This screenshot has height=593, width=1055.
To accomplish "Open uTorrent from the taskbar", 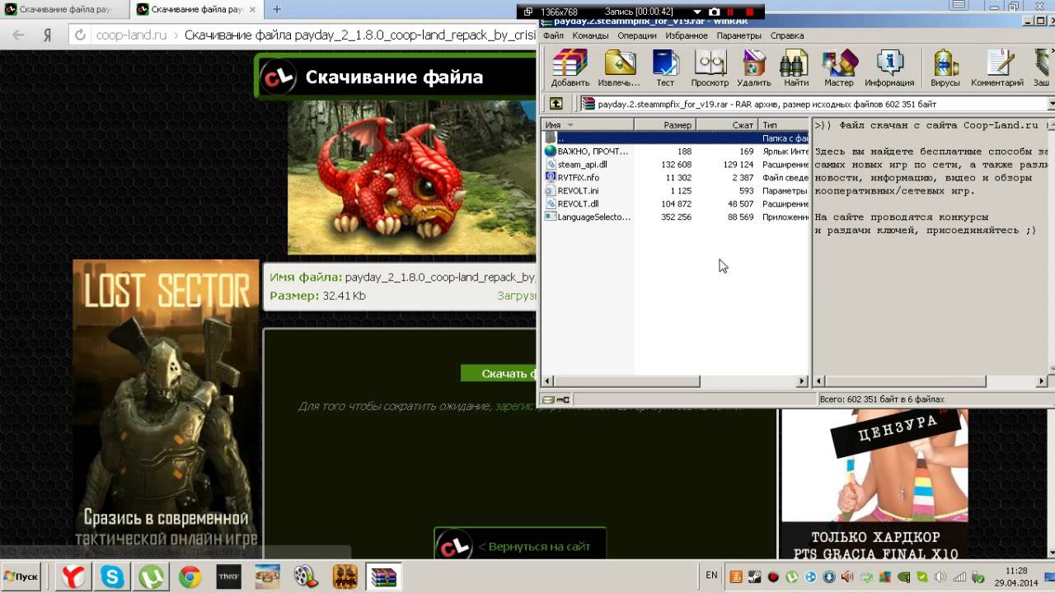I will (x=152, y=577).
